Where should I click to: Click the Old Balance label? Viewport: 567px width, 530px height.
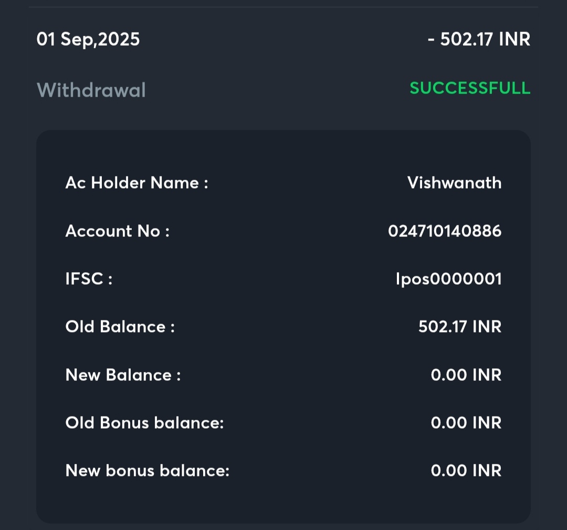coord(120,327)
